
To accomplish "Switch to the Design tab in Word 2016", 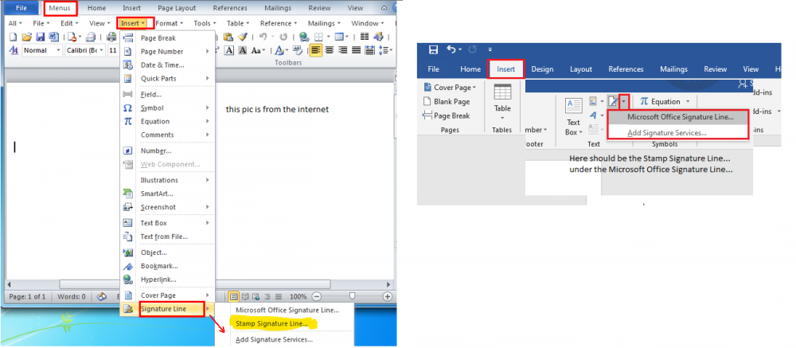I will [x=542, y=69].
